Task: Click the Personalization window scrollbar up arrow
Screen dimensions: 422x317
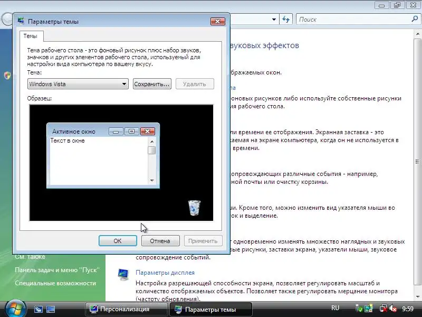Action: [417, 34]
